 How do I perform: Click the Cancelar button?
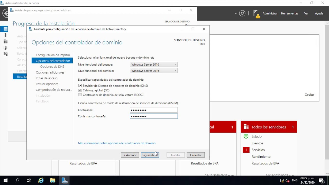click(196, 155)
